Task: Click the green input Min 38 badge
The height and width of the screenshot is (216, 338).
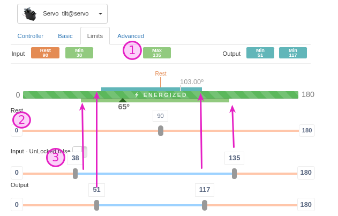Action: (x=79, y=53)
